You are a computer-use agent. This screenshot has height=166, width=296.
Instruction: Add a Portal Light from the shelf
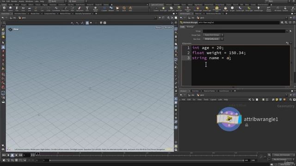(249, 9)
